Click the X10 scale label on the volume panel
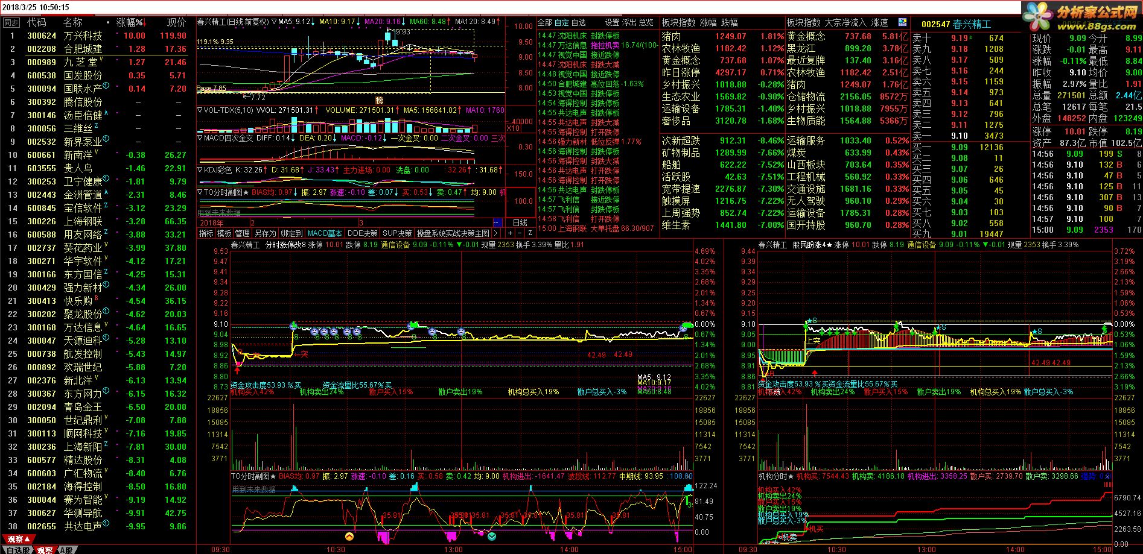 [513, 128]
